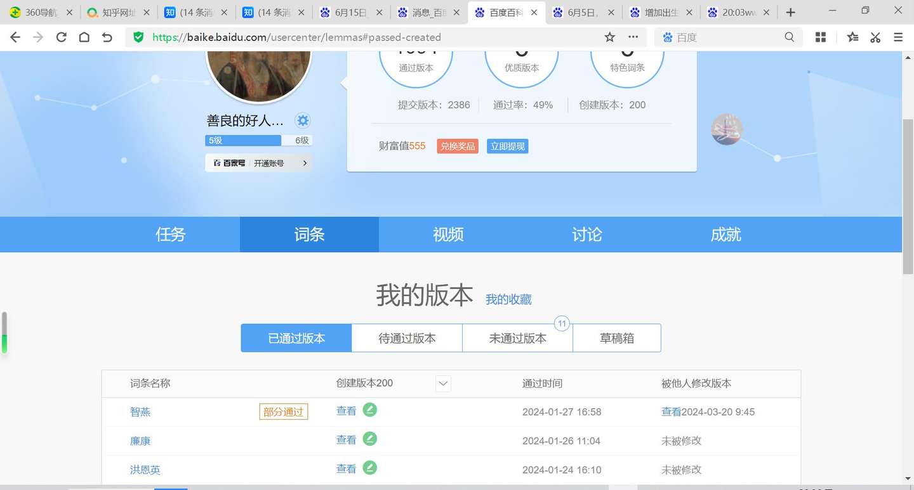Click 查看 version link in 廉康 row
The width and height of the screenshot is (914, 490).
(347, 440)
